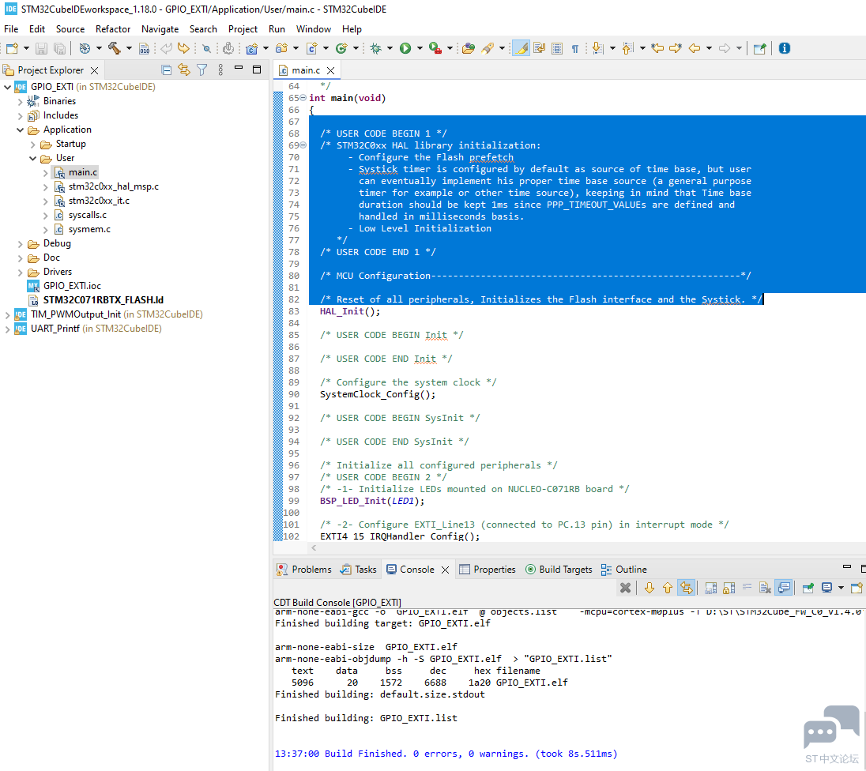866x771 pixels.
Task: Click the binary 010 toolbar icon
Action: [144, 49]
